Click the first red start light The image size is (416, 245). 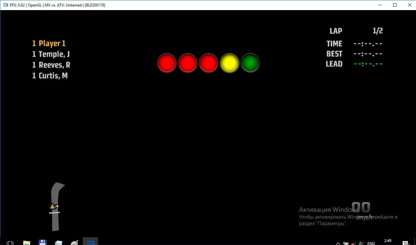(167, 63)
